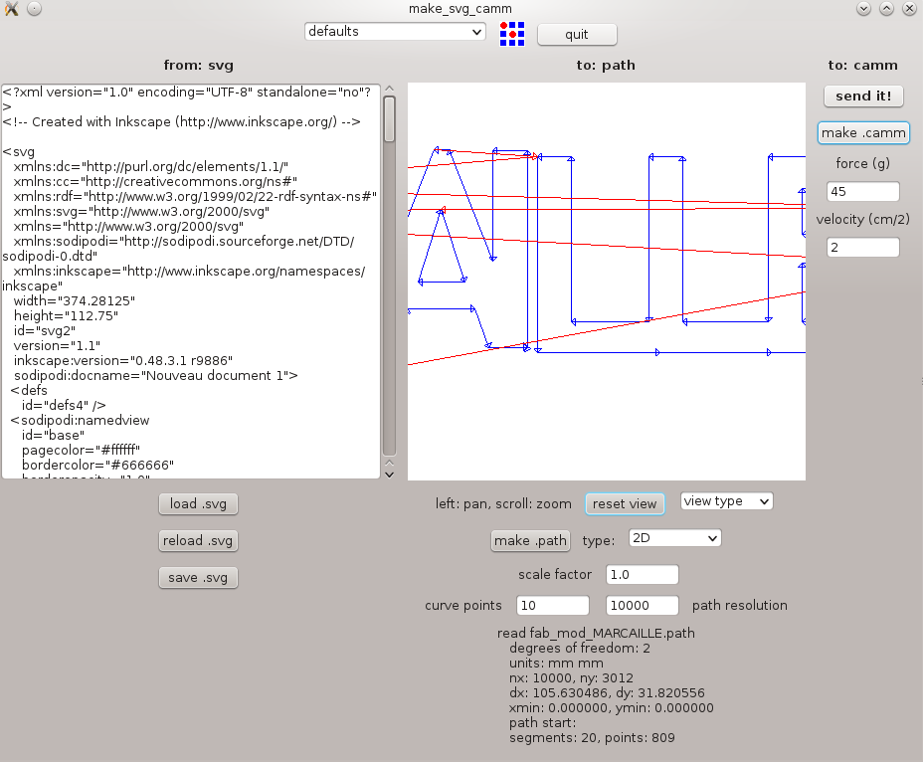
Task: Click the save .svg button
Action: (x=198, y=577)
